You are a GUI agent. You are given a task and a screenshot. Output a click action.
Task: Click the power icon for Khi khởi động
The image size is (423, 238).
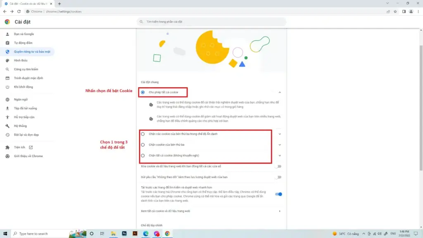[7, 87]
